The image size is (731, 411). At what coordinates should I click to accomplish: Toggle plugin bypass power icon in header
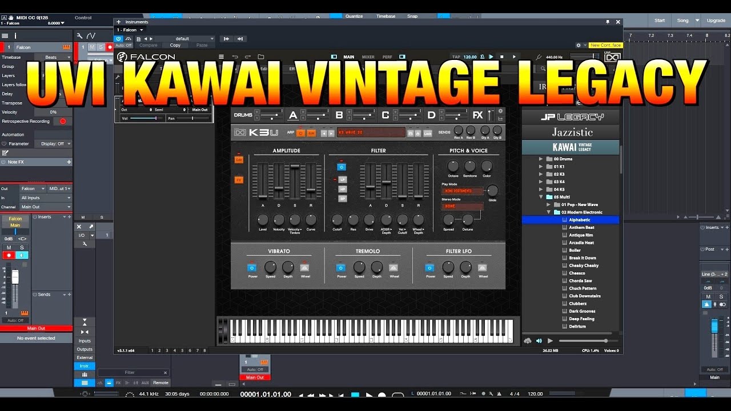tap(119, 39)
